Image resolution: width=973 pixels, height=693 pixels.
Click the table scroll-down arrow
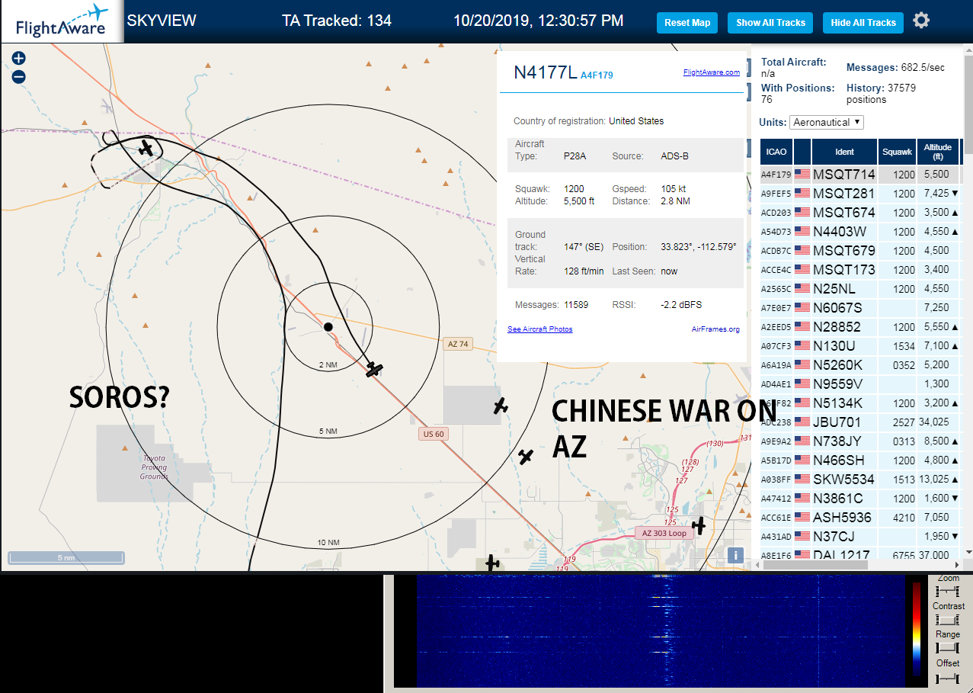[x=968, y=551]
